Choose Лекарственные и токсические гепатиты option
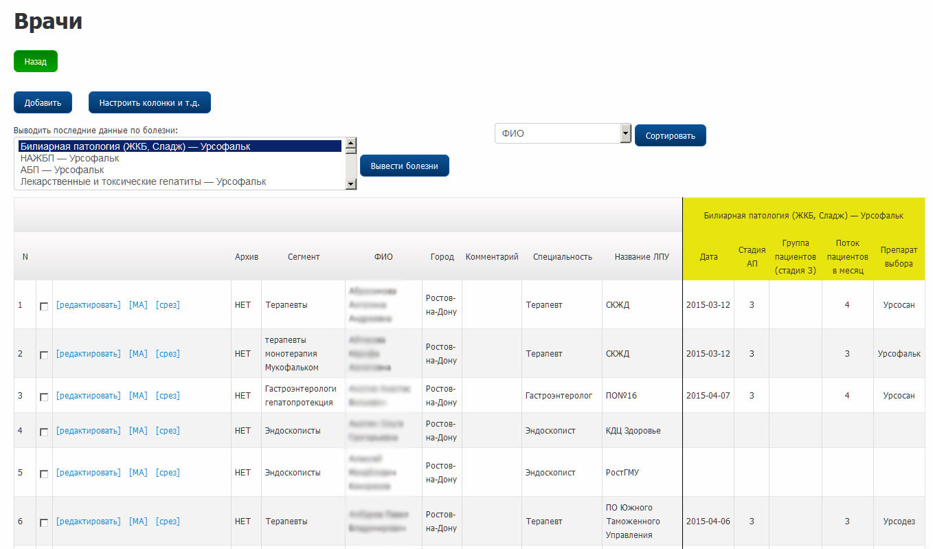 point(143,181)
